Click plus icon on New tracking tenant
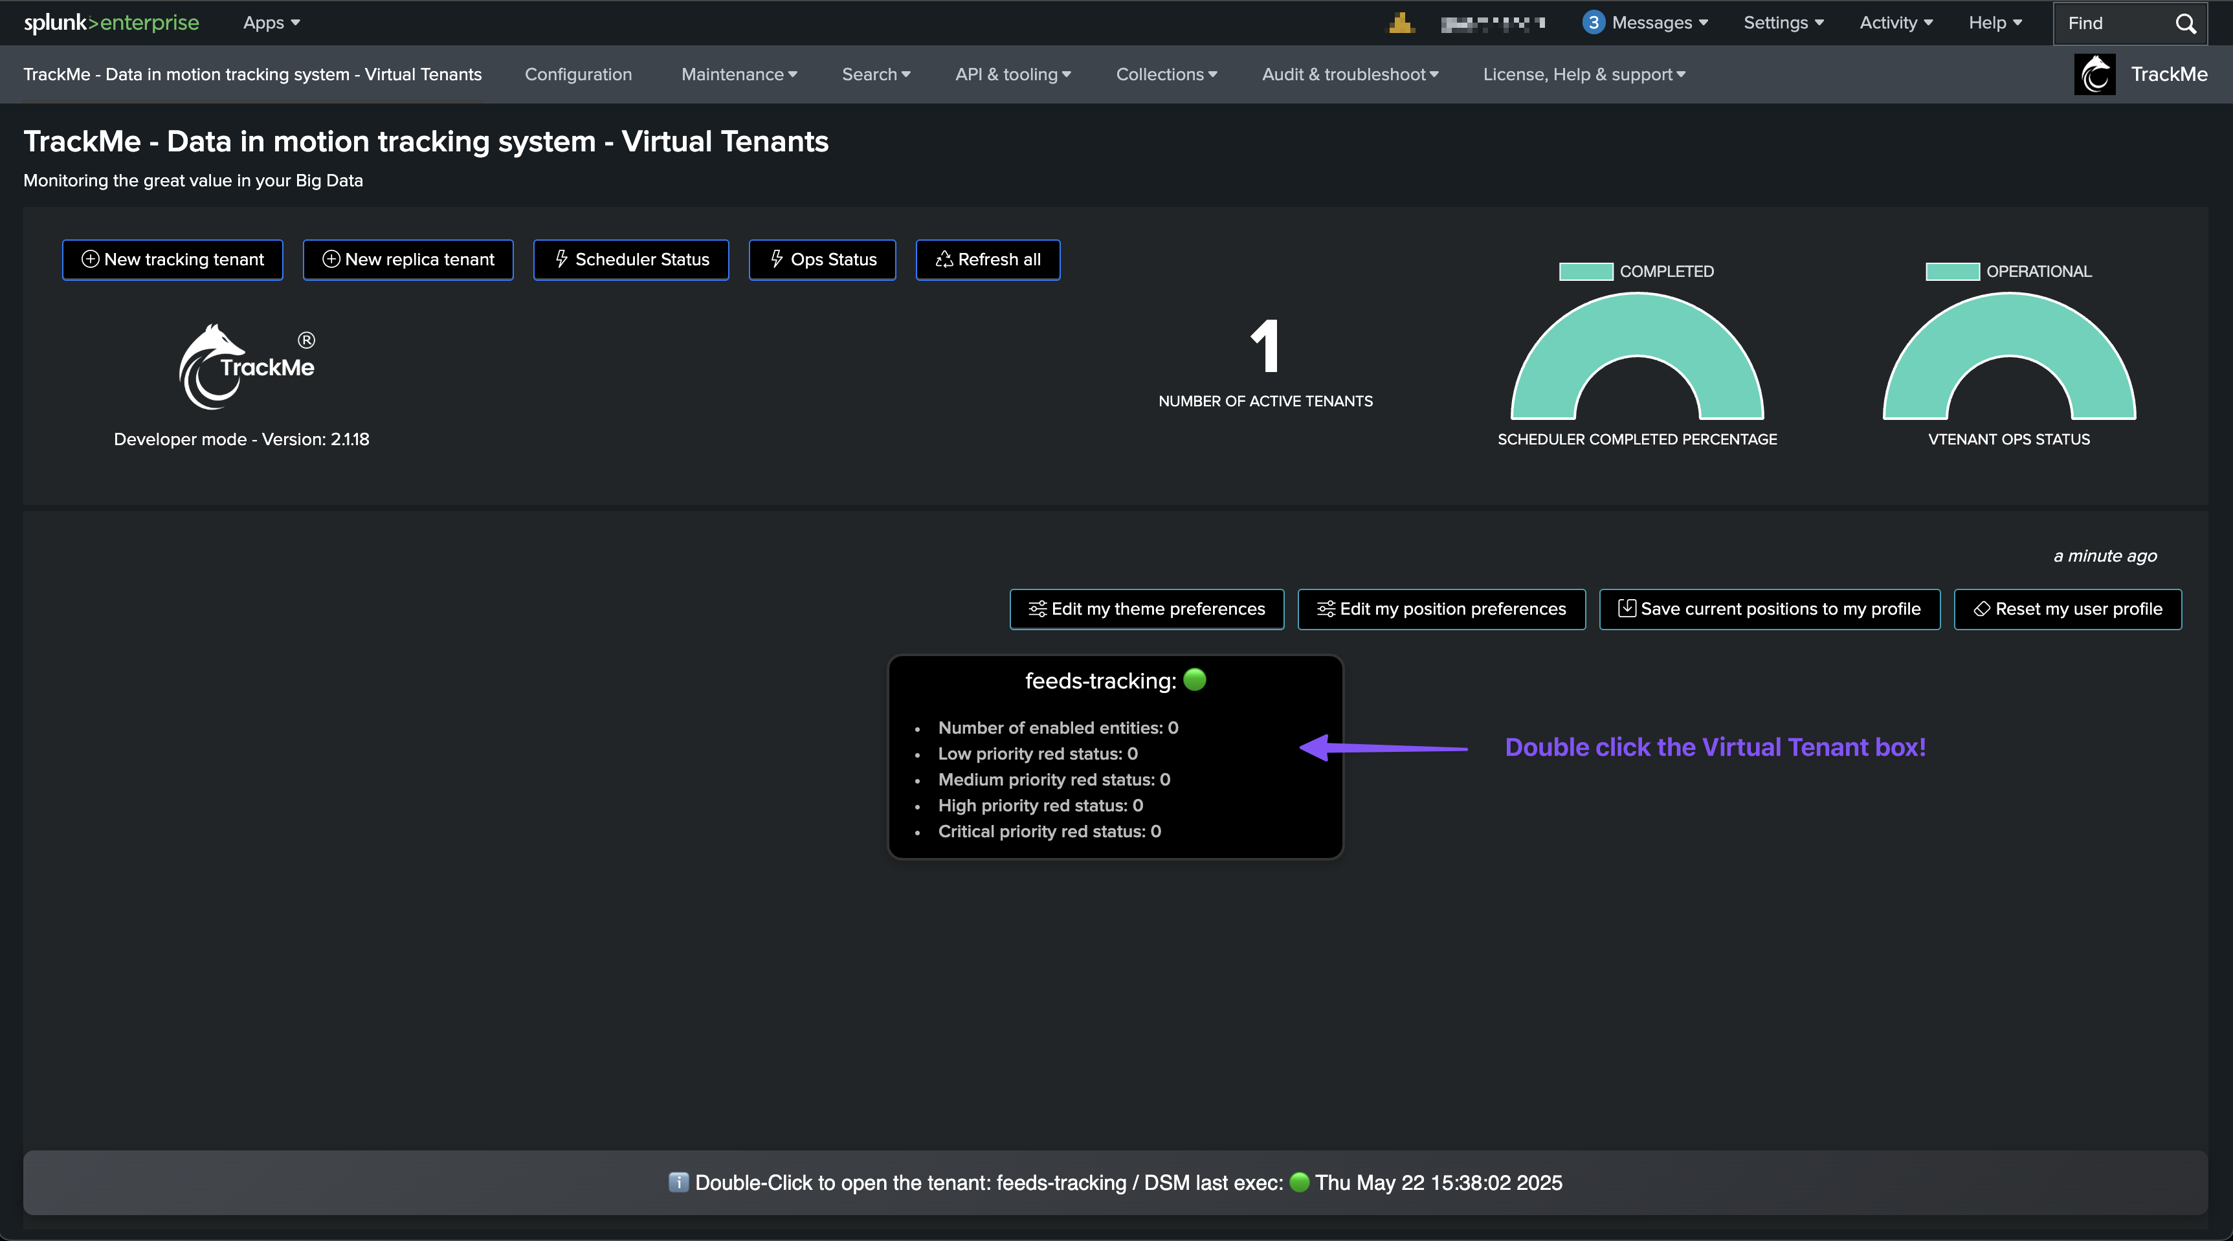The width and height of the screenshot is (2233, 1241). (90, 259)
